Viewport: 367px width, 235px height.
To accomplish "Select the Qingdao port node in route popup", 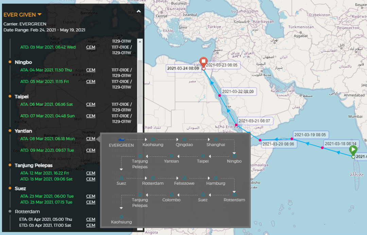I will (184, 139).
